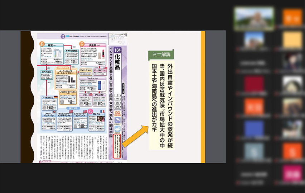This screenshot has width=305, height=193.
Task: Click the green ミニ解説 header label
Action: point(161,55)
